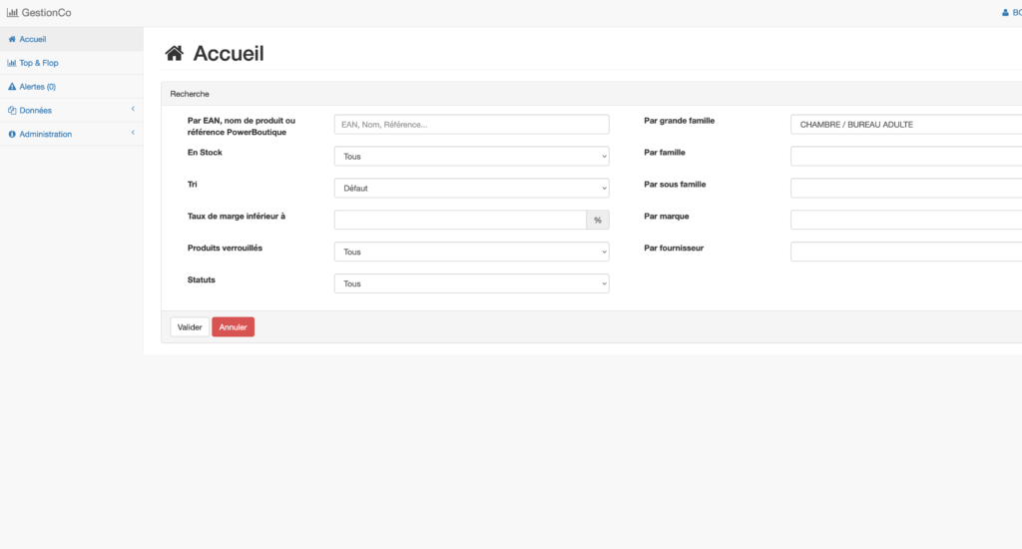
Task: Click the 'En Stock' label
Action: (x=205, y=153)
